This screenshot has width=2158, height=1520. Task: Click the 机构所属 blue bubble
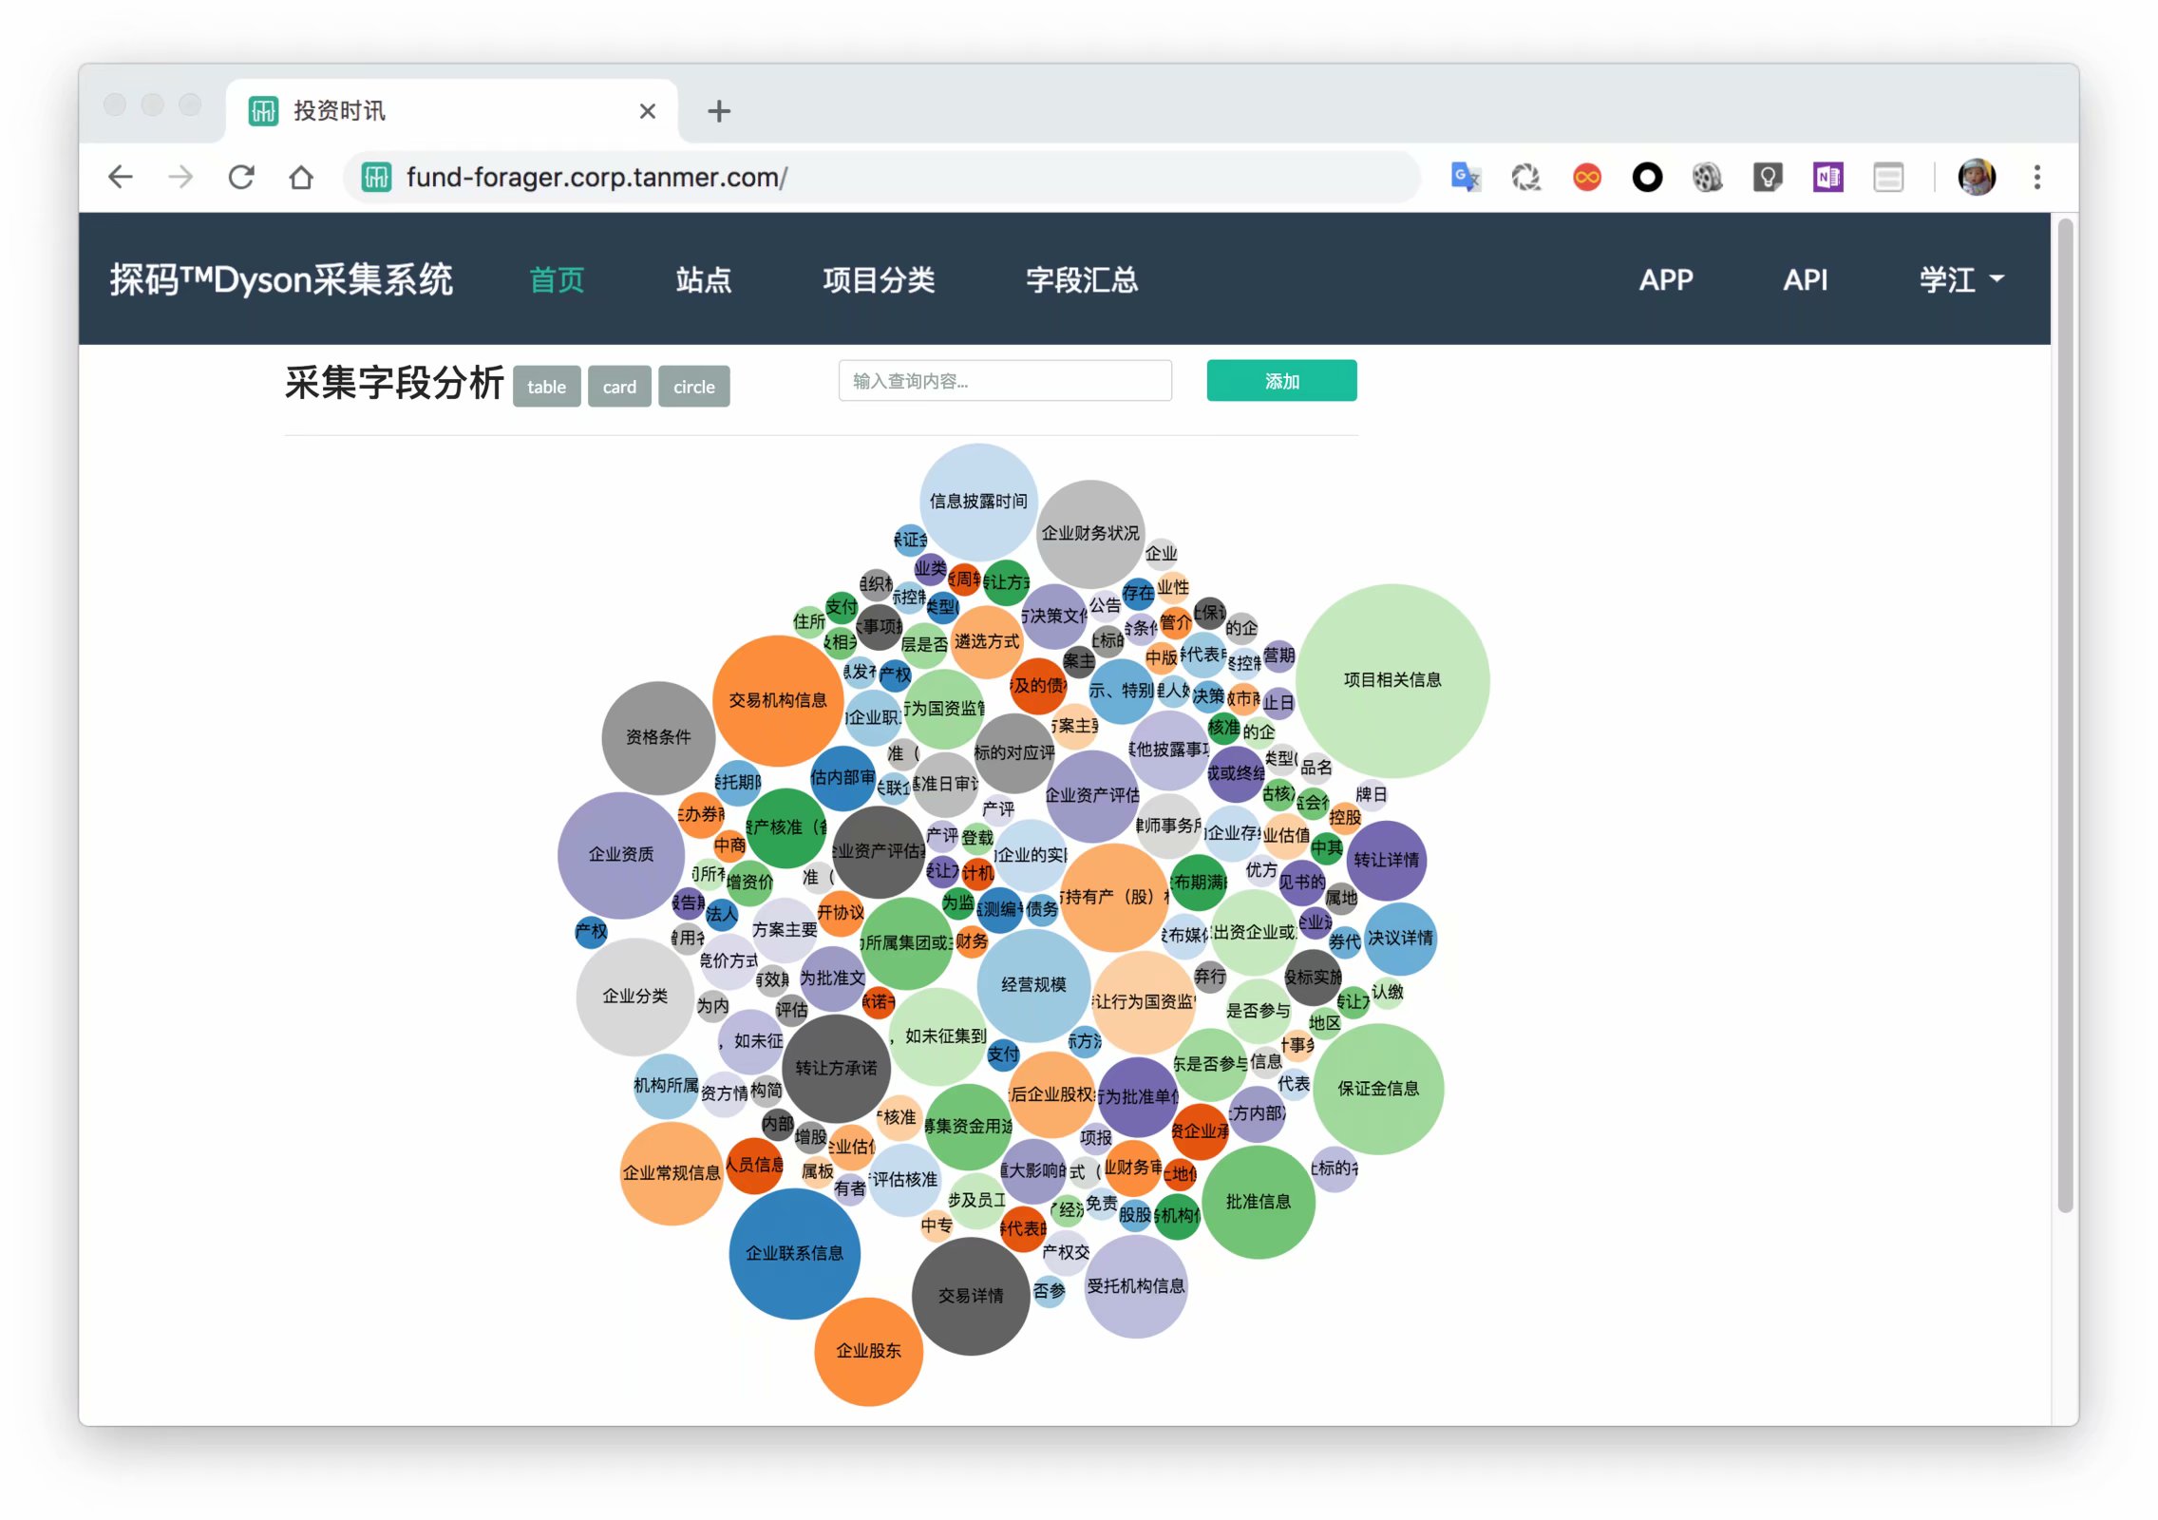tap(666, 1086)
